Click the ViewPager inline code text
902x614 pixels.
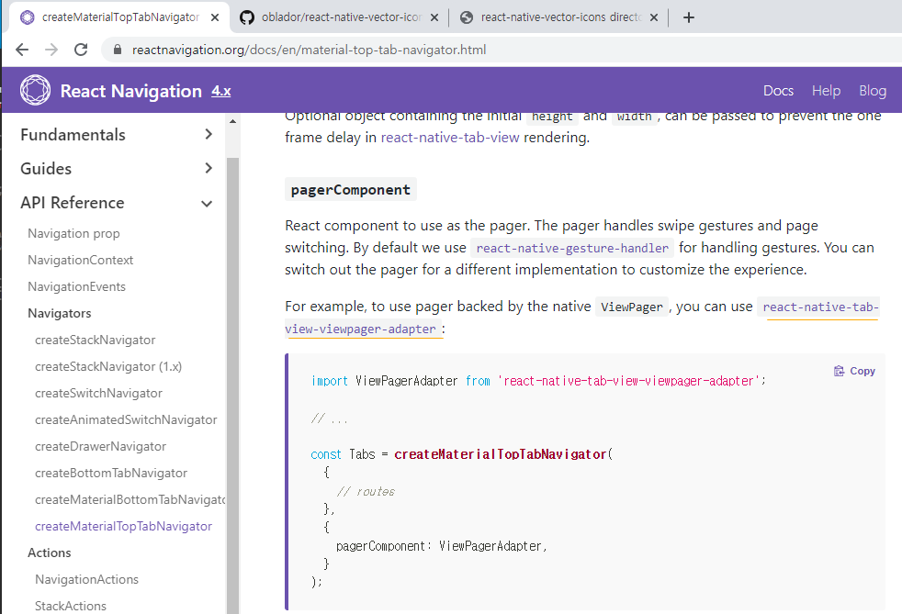point(632,307)
